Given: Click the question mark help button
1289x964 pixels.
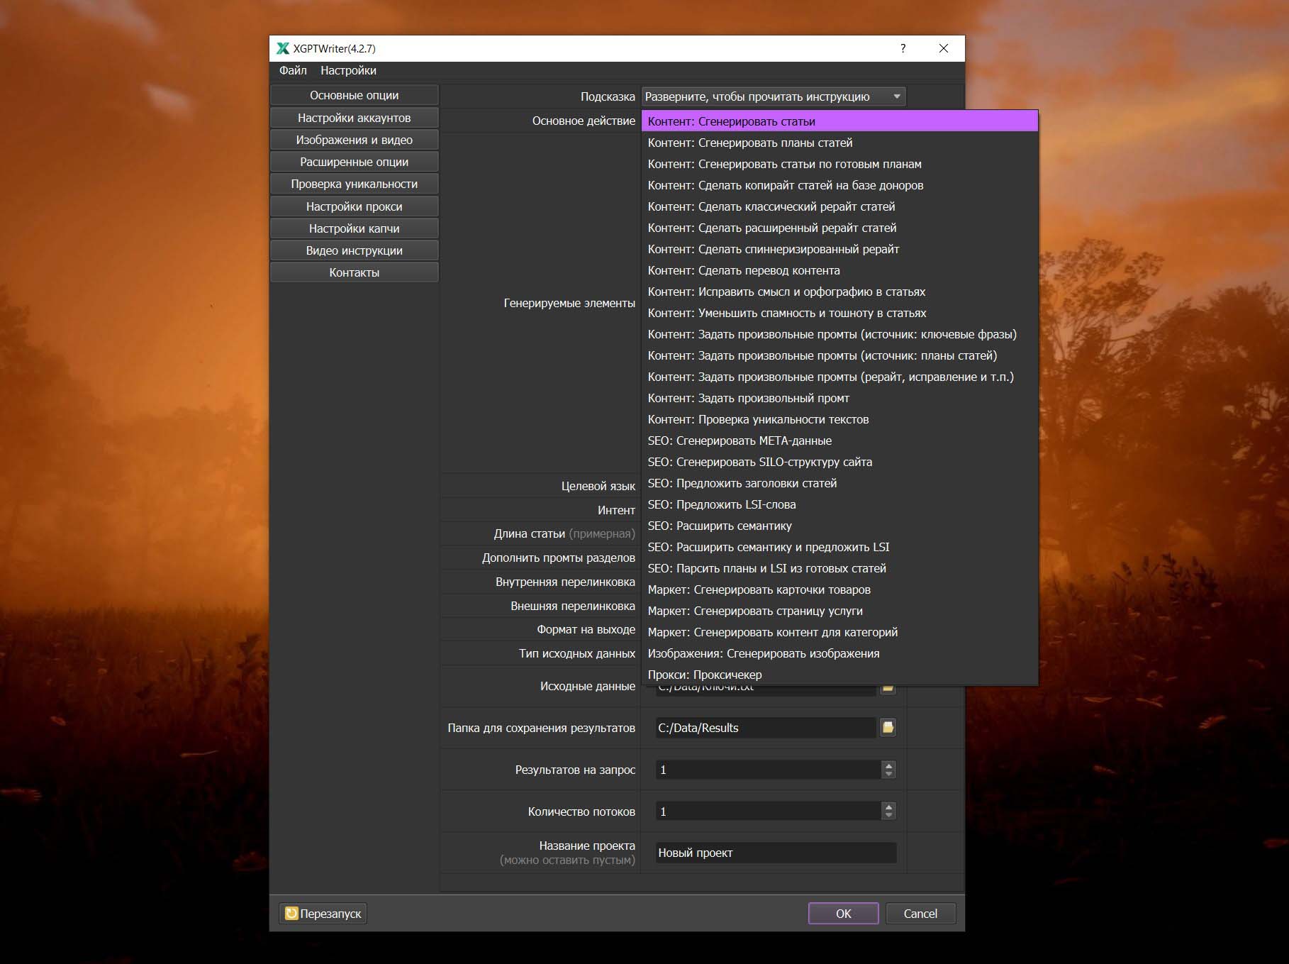Looking at the screenshot, I should (903, 48).
